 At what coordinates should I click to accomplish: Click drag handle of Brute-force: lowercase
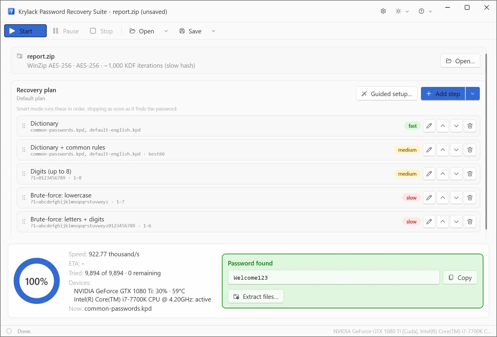24,198
